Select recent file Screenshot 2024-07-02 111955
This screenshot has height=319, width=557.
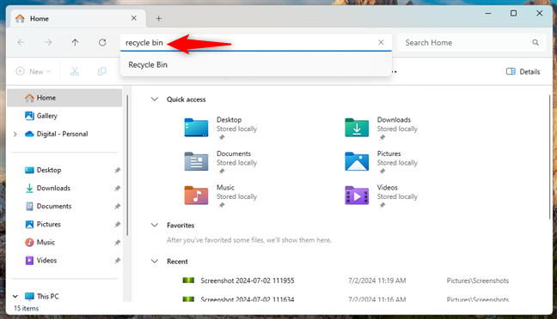(248, 280)
